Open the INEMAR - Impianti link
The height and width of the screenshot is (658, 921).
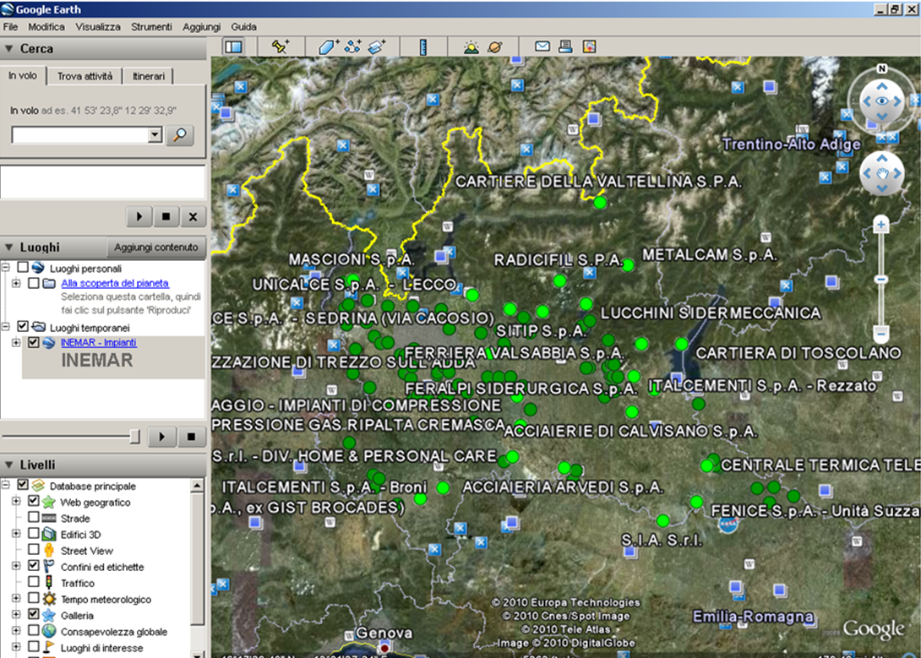coord(99,343)
